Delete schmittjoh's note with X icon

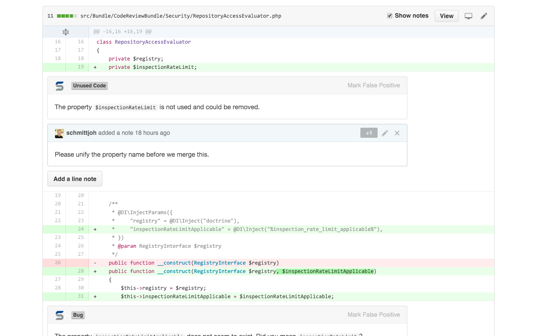click(x=397, y=133)
